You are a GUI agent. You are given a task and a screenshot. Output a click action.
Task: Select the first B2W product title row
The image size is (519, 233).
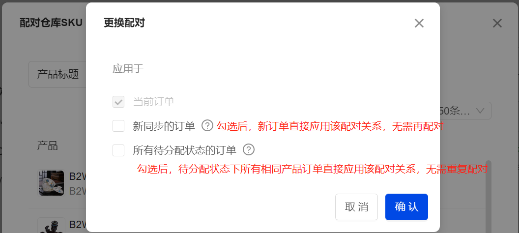(x=78, y=183)
